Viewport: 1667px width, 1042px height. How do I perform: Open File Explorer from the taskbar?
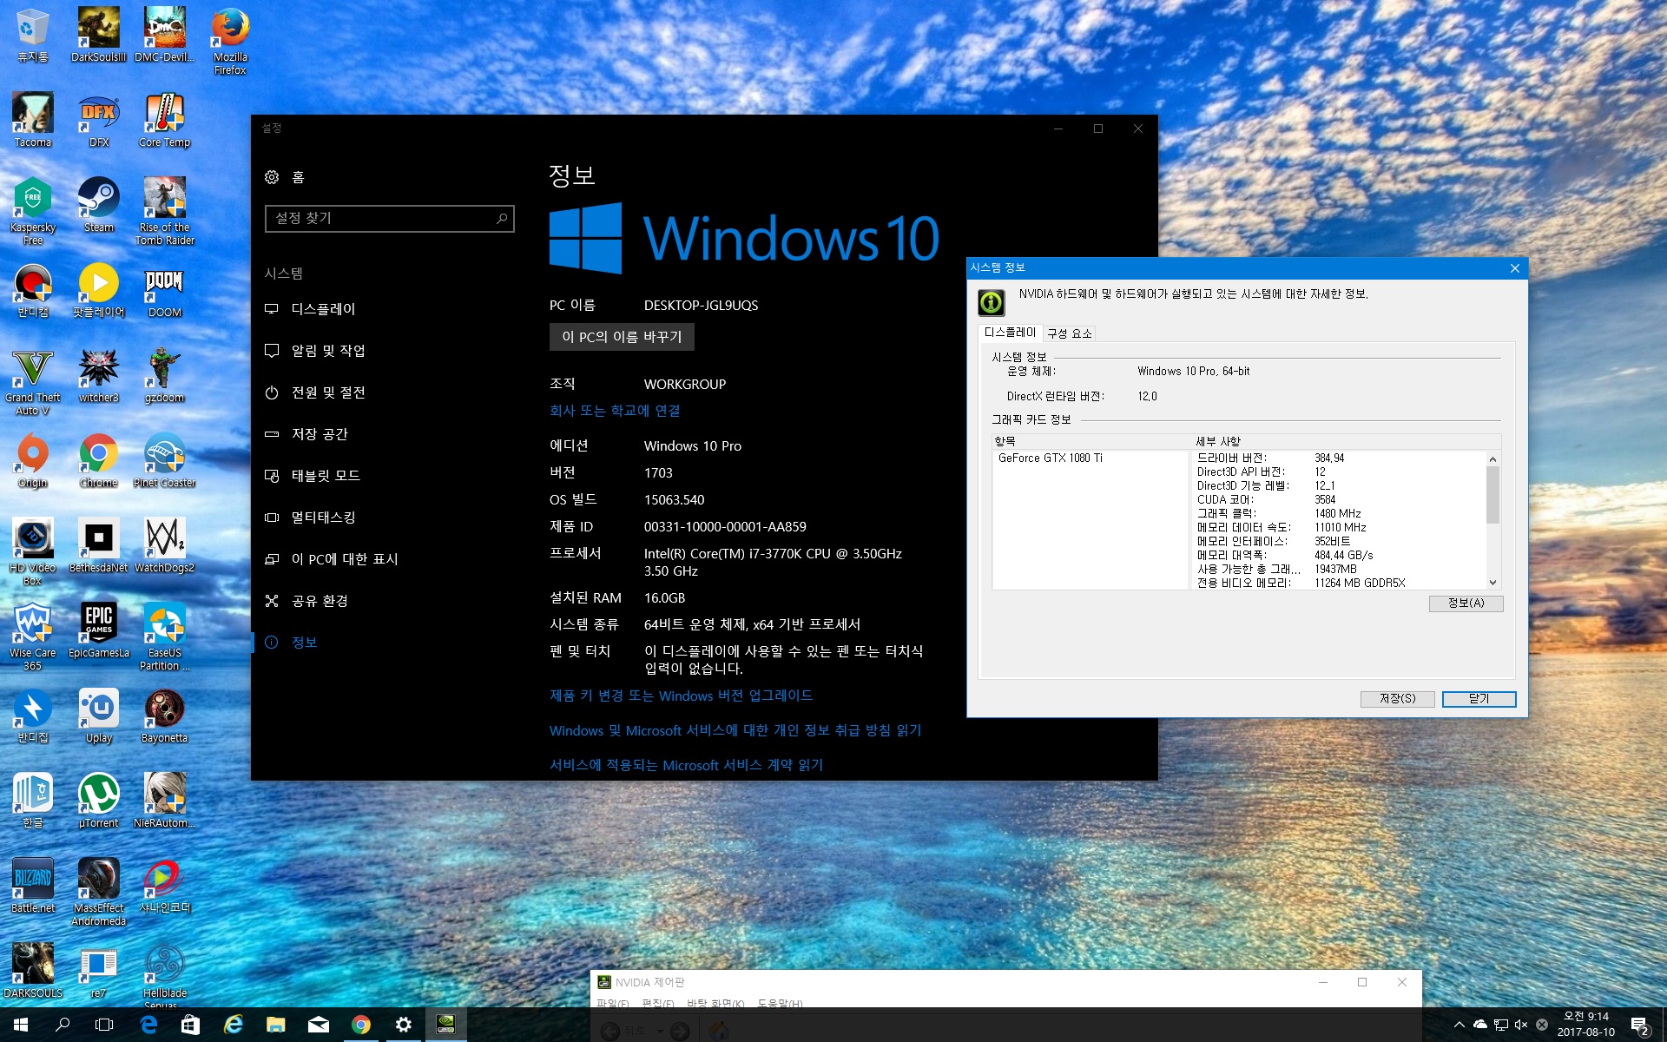(x=276, y=1025)
